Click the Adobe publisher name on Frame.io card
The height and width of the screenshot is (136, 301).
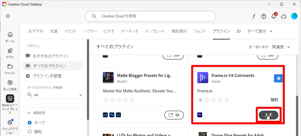coord(216,81)
